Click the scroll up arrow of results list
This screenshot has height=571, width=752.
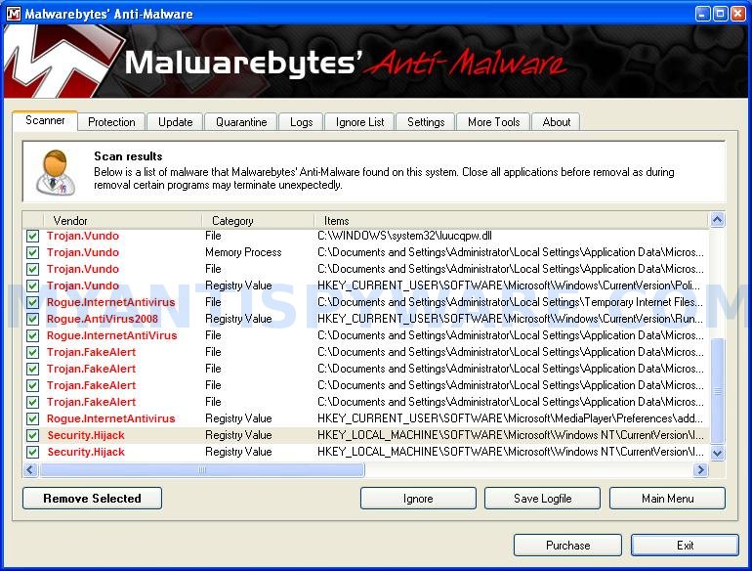pos(718,220)
